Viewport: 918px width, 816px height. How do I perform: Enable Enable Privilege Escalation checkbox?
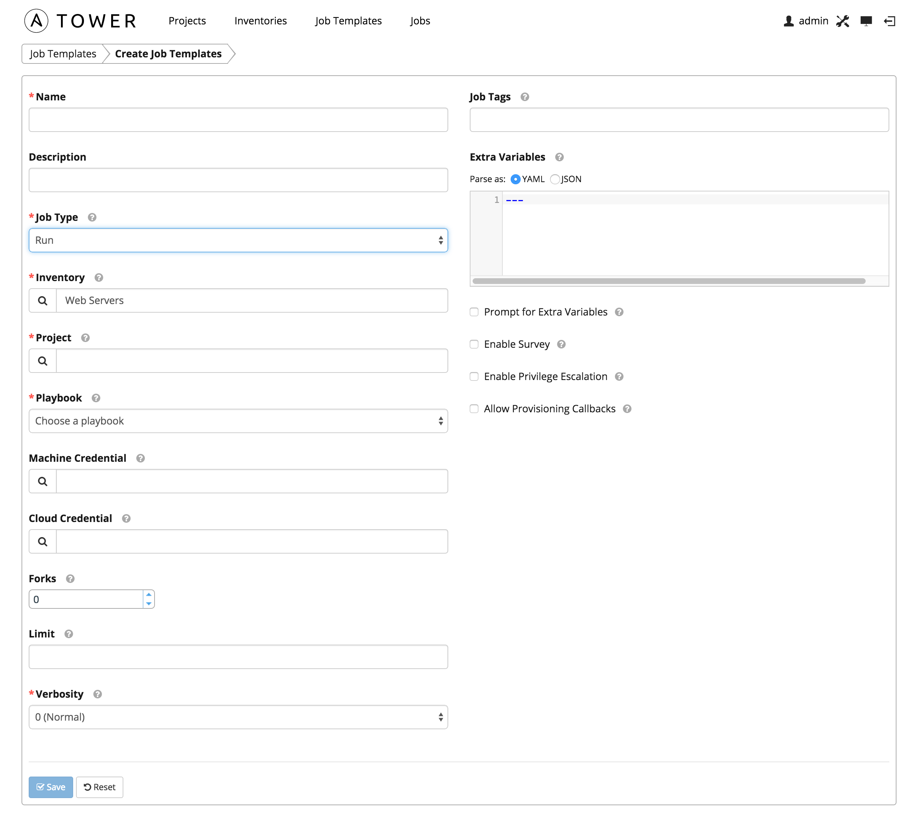[x=474, y=376]
